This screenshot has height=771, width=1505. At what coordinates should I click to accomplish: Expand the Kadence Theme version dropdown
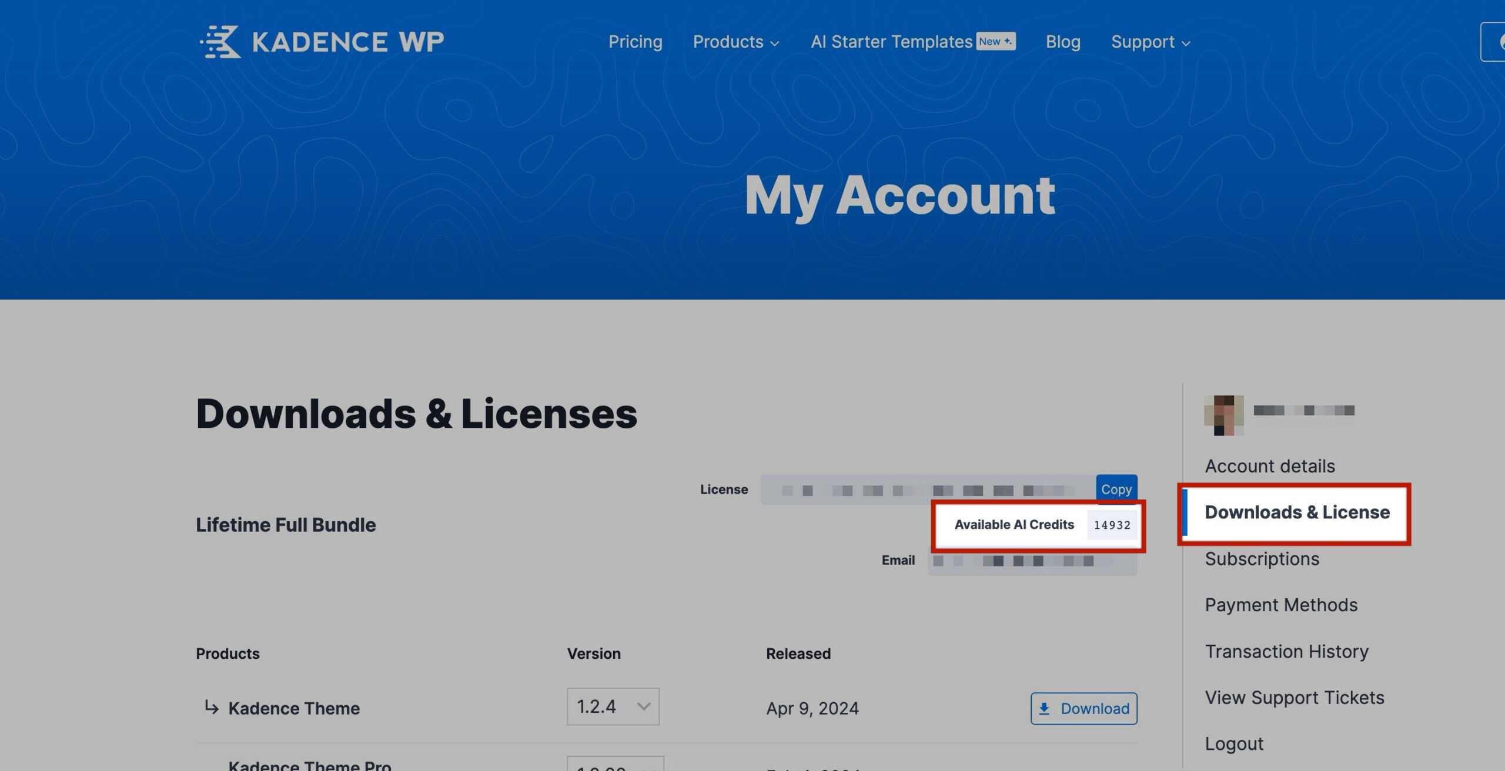[613, 706]
